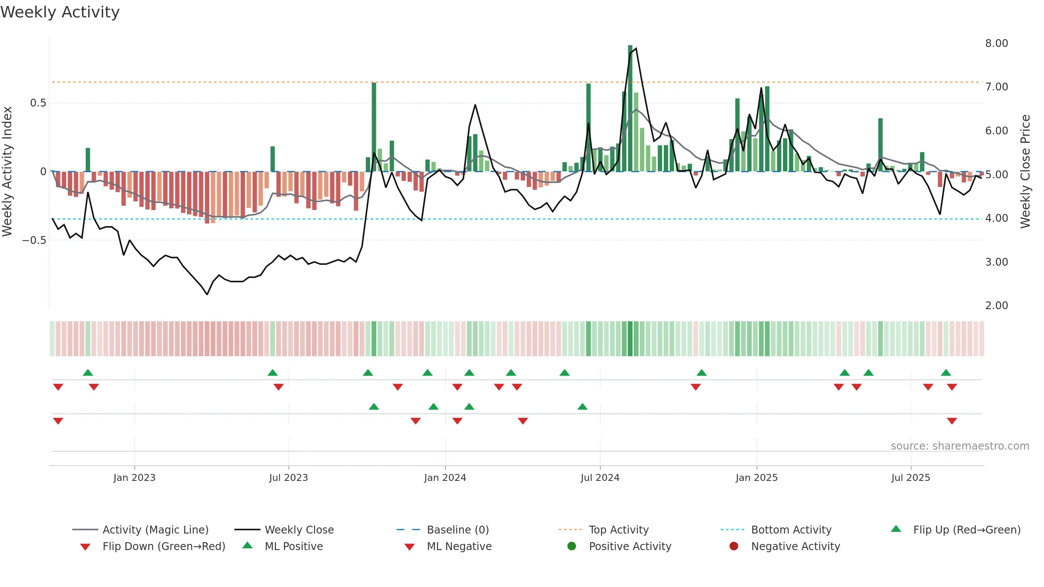Click the Negative Activity red circle icon
This screenshot has width=1044, height=587.
pyautogui.click(x=734, y=546)
